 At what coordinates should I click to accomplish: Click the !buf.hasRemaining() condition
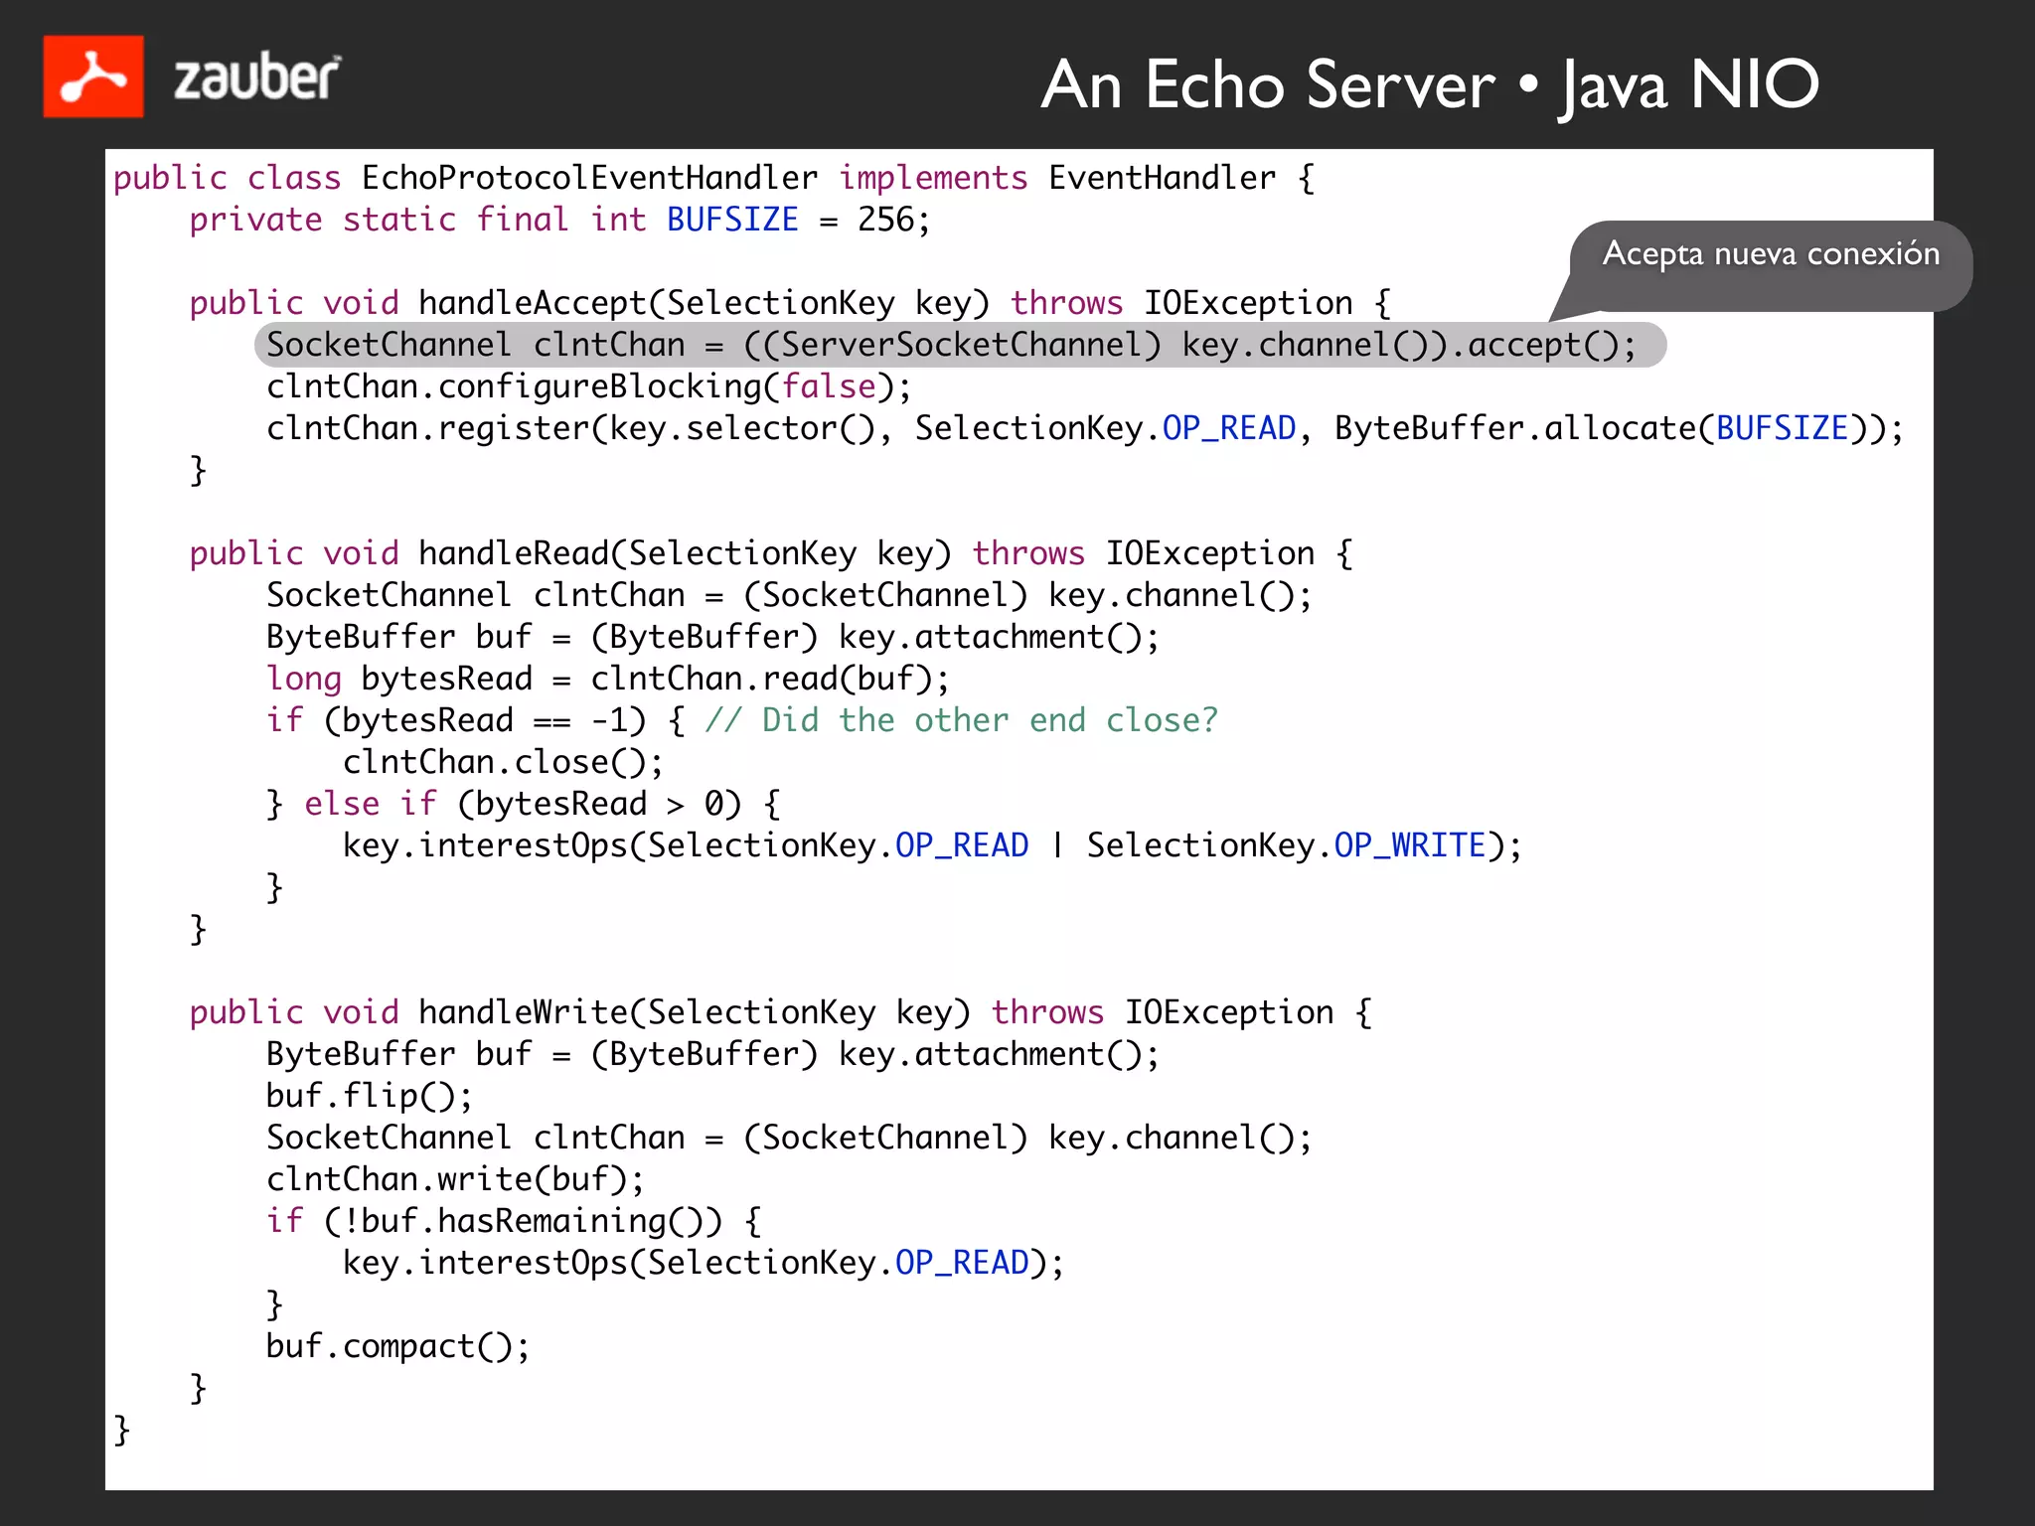(523, 1221)
